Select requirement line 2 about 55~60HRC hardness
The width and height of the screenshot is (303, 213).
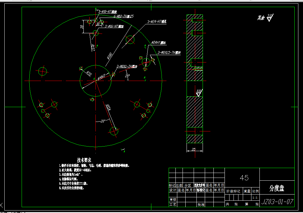[x=75, y=170]
